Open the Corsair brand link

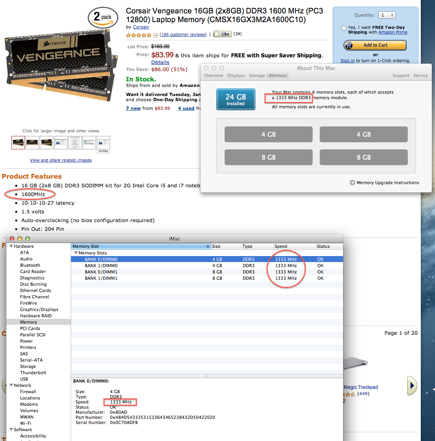(141, 27)
